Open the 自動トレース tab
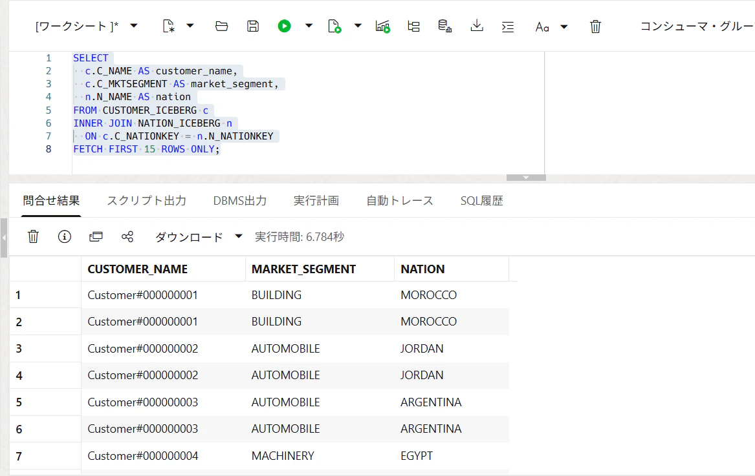Viewport: 755px width, 476px height. [400, 200]
